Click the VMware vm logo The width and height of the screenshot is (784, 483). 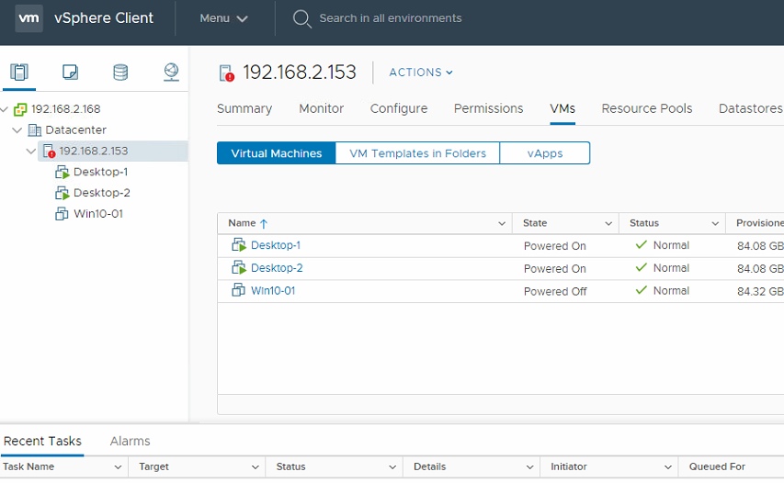[28, 18]
